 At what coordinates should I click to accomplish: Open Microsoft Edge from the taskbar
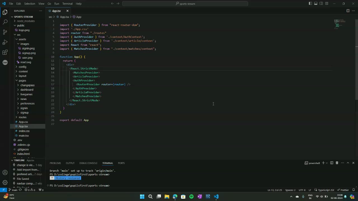[175, 197]
